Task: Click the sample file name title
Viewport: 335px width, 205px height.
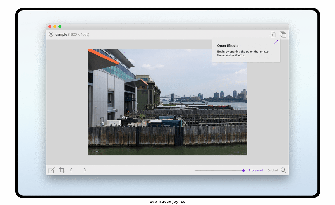Action: (x=61, y=35)
